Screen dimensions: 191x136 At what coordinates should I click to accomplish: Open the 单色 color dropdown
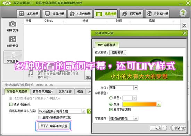click(x=130, y=98)
